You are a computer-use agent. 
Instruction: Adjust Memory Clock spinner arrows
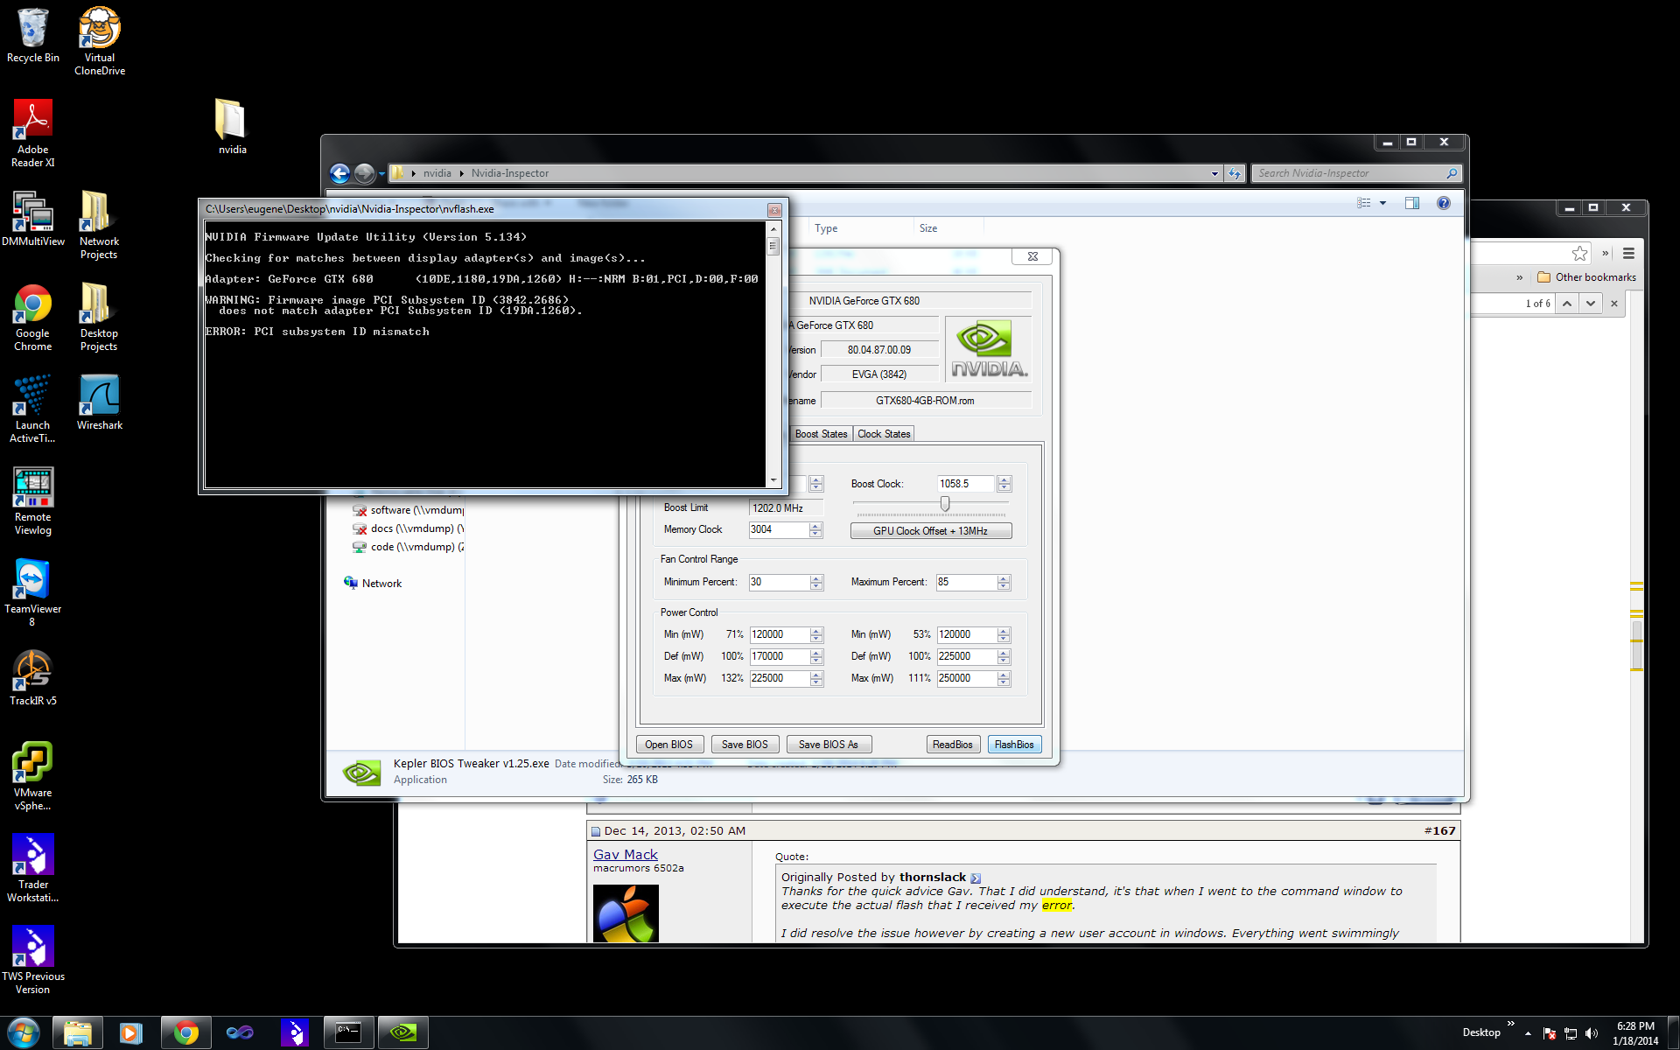(x=816, y=529)
